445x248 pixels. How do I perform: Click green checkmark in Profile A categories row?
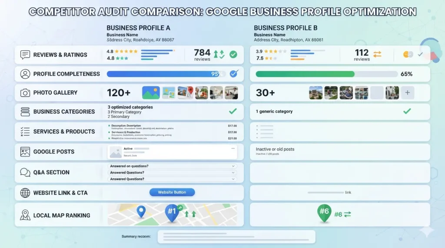233,111
